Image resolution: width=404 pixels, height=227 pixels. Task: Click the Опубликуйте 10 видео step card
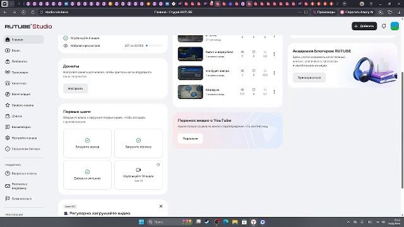(x=138, y=175)
